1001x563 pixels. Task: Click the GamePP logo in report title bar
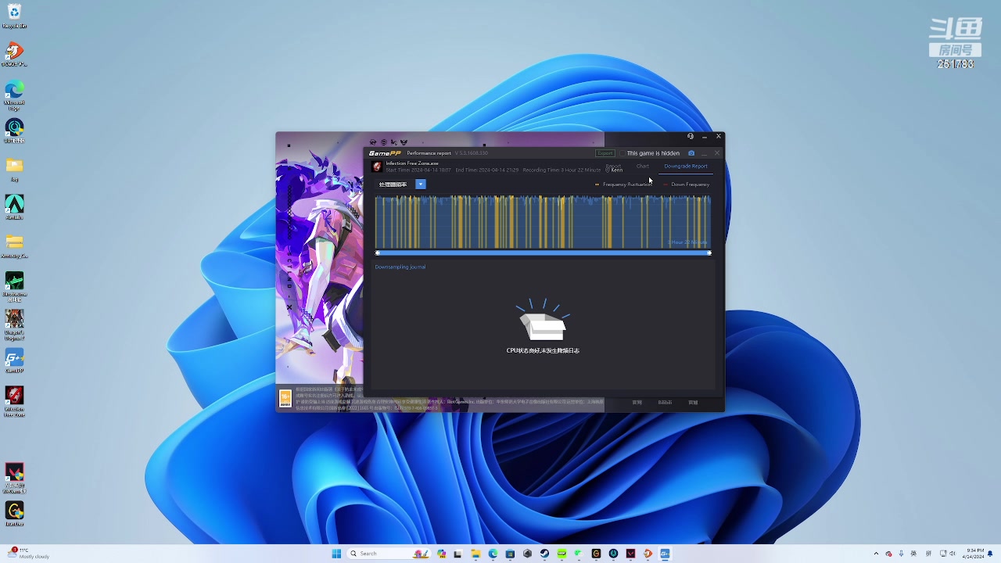(385, 153)
